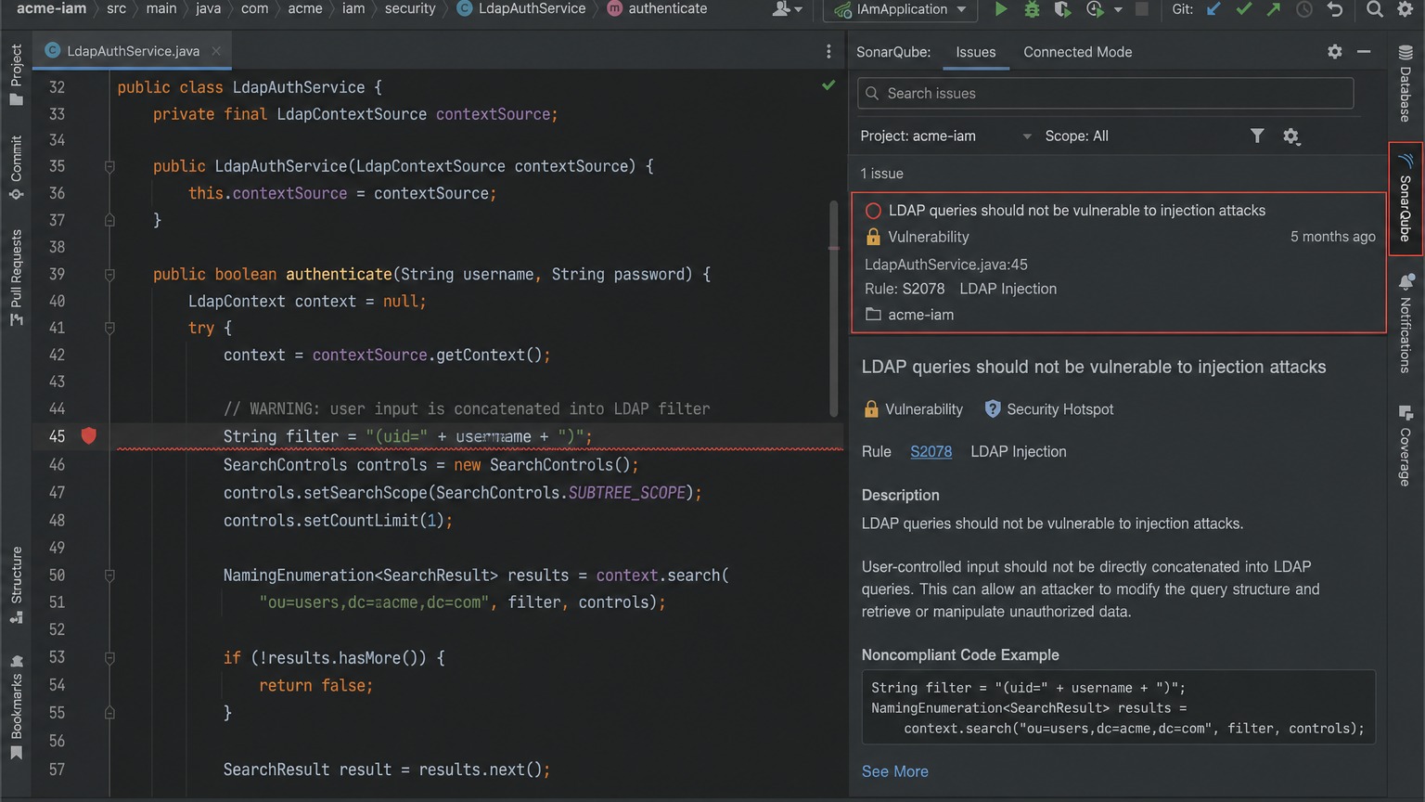Click security in the breadcrumb path
1425x802 pixels.
point(410,8)
